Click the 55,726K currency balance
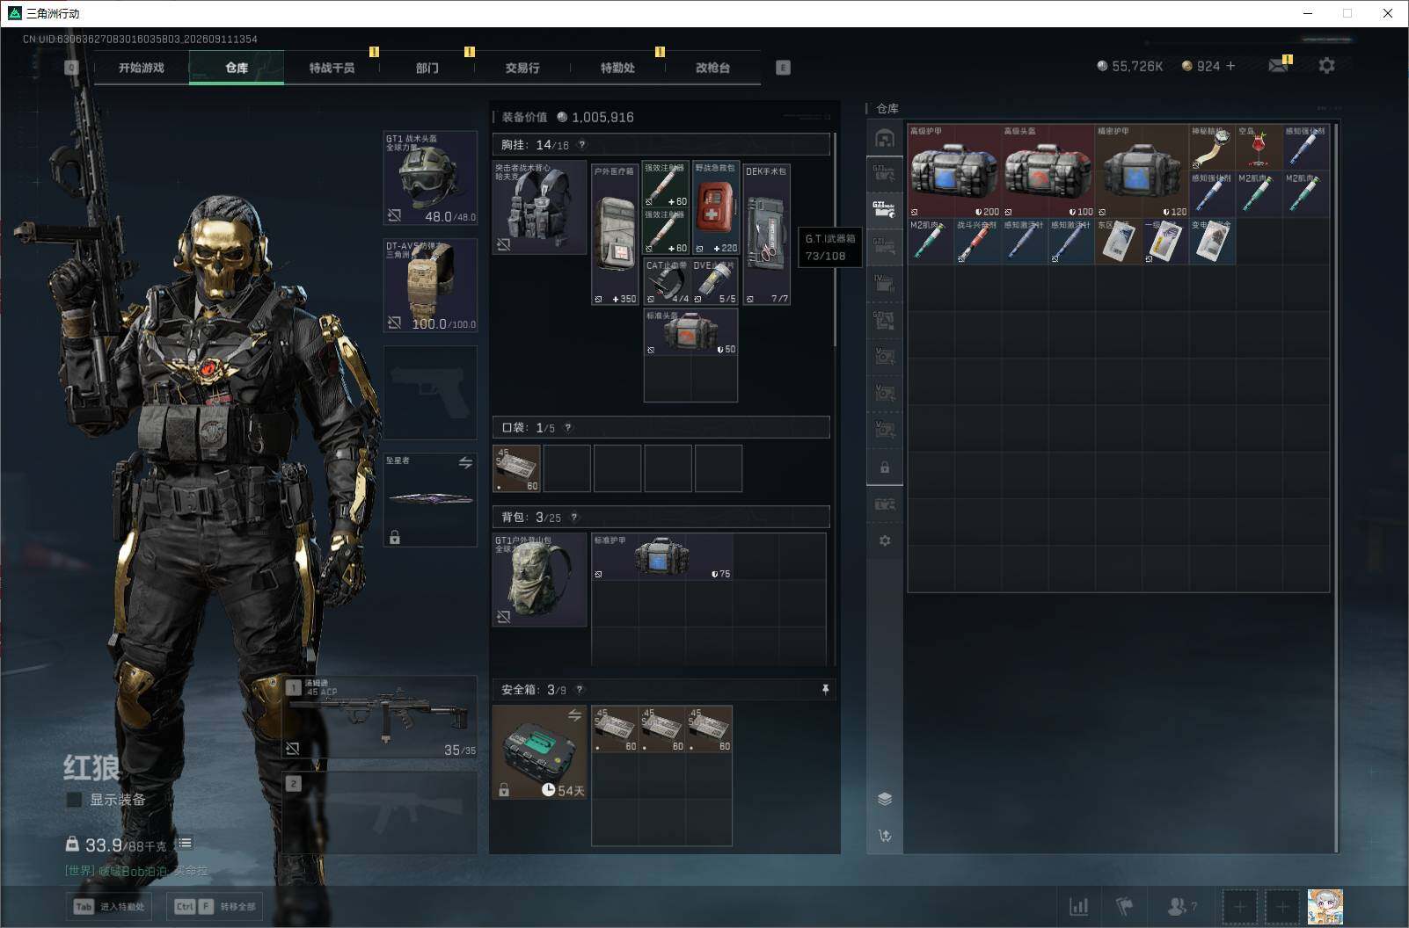 point(1129,66)
